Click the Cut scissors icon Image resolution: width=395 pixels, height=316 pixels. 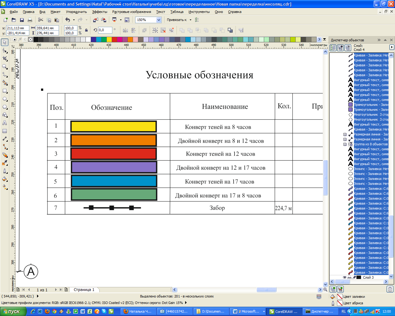coord(40,20)
